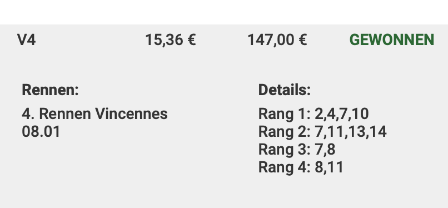Click the euro sign after 147,00
The width and height of the screenshot is (448, 208).
pyautogui.click(x=302, y=39)
